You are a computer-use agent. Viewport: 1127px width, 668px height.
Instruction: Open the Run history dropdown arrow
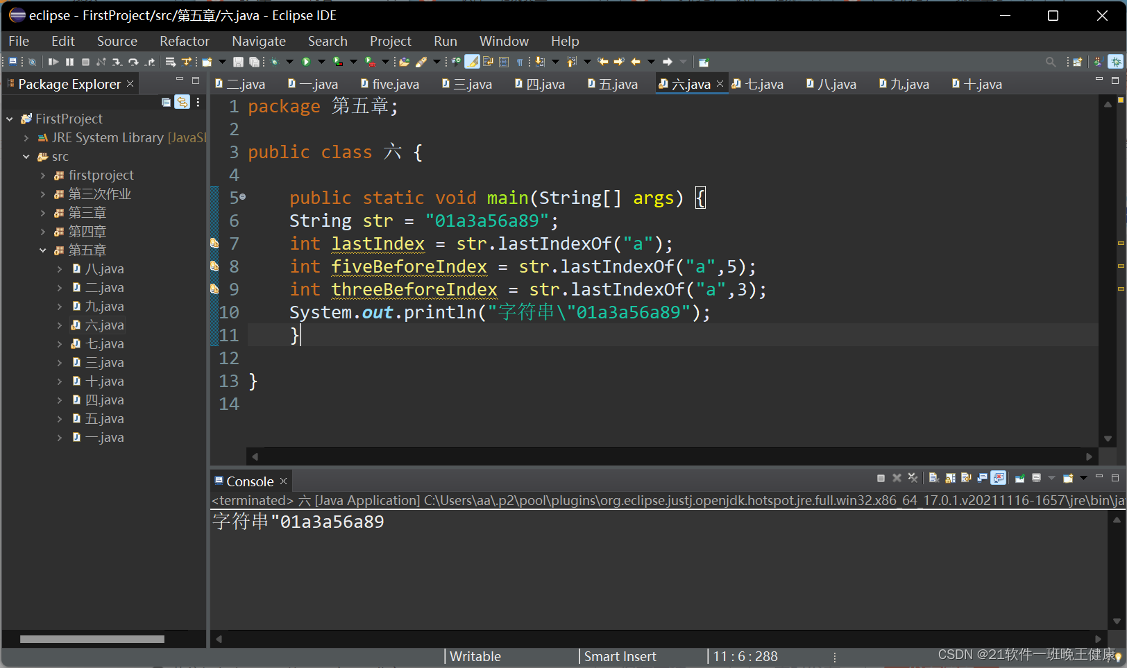pyautogui.click(x=321, y=62)
